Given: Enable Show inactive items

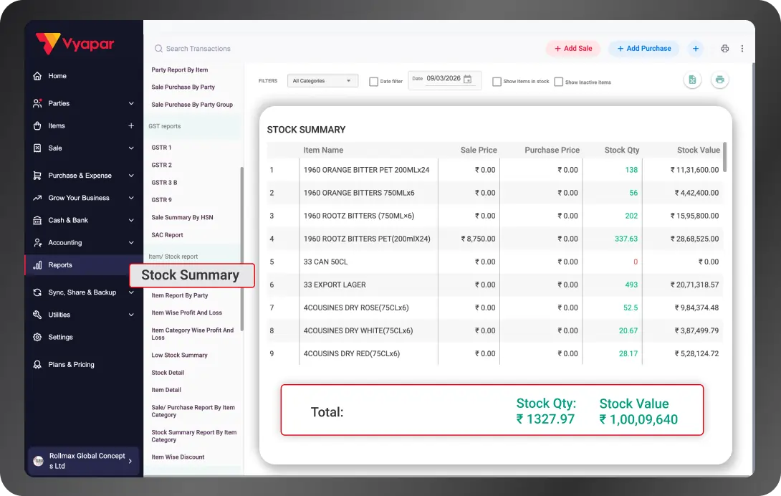Looking at the screenshot, I should pyautogui.click(x=557, y=82).
